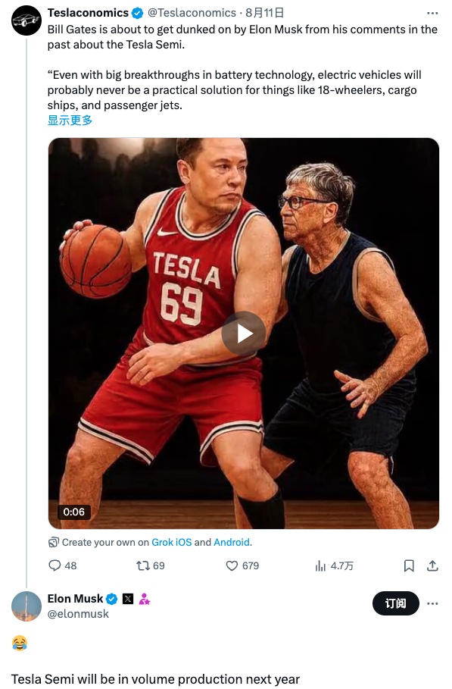452x689 pixels.
Task: Open the more options menu on Teslaconomics post
Action: pos(432,13)
